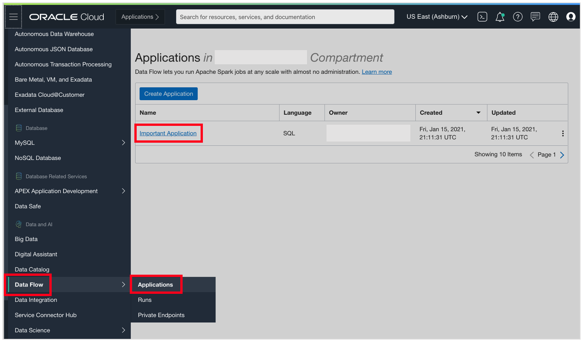
Task: Click the Create Application button
Action: (x=168, y=94)
